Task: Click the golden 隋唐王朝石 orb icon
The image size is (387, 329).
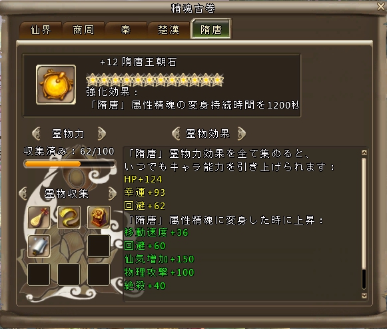Action: click(56, 85)
